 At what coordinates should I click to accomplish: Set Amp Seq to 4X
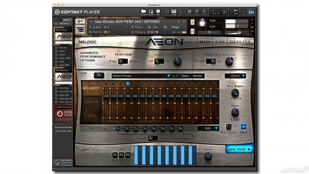[x=128, y=155]
